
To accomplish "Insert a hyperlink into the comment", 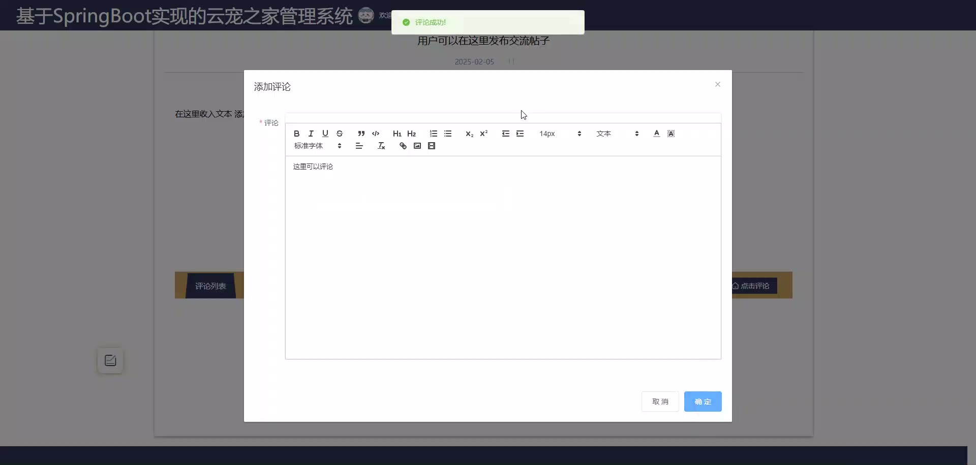I will pos(403,146).
